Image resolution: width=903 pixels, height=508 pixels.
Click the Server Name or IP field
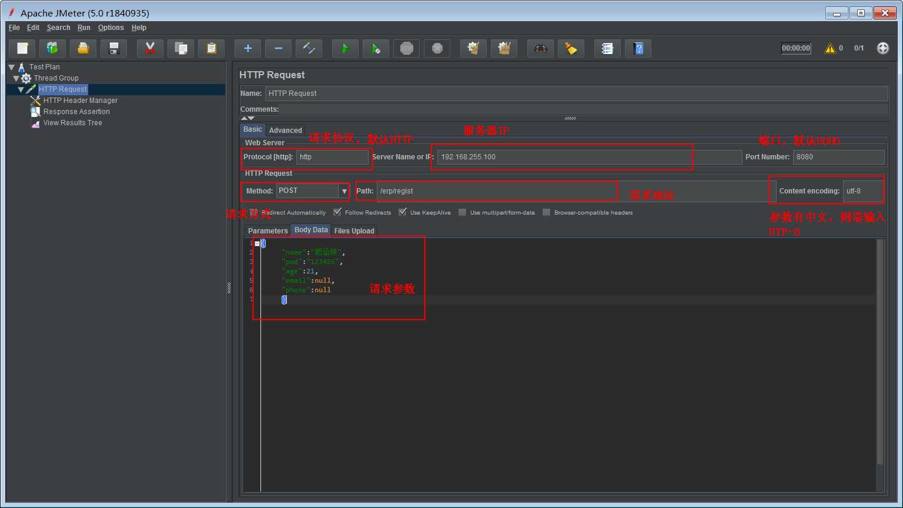click(590, 157)
